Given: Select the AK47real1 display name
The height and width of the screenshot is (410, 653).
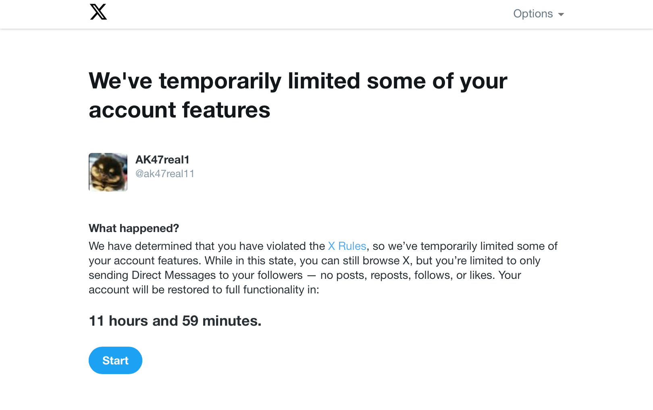Looking at the screenshot, I should pyautogui.click(x=162, y=160).
